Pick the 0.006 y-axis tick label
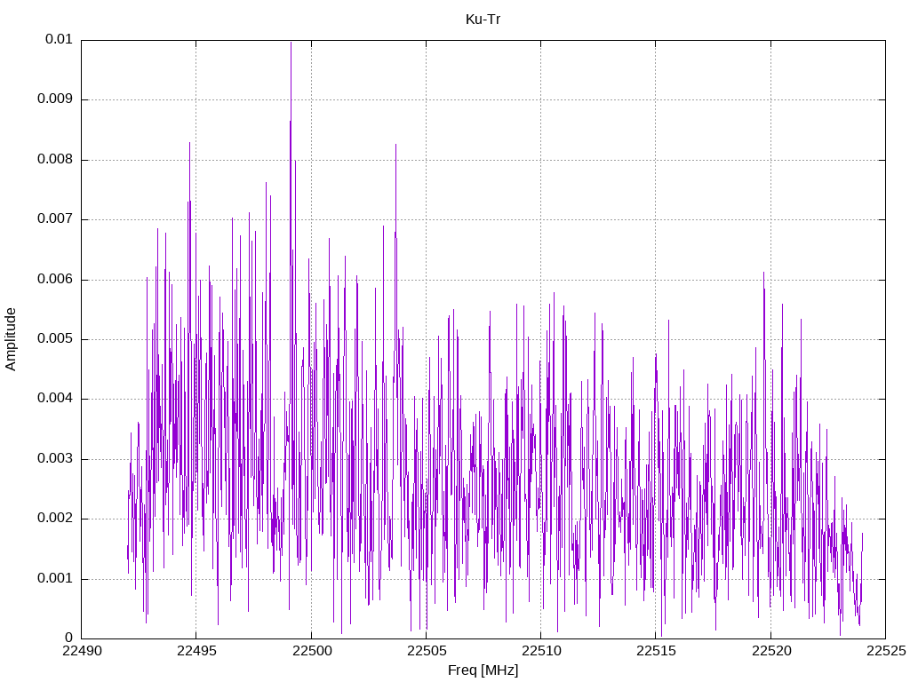This screenshot has height=682, width=910. pyautogui.click(x=55, y=279)
